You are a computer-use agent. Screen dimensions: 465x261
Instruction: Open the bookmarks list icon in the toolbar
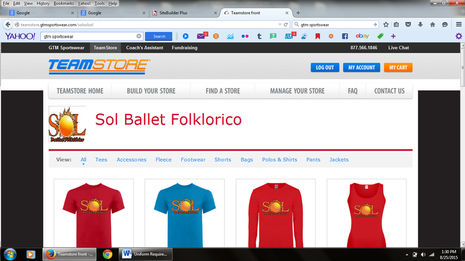point(396,25)
